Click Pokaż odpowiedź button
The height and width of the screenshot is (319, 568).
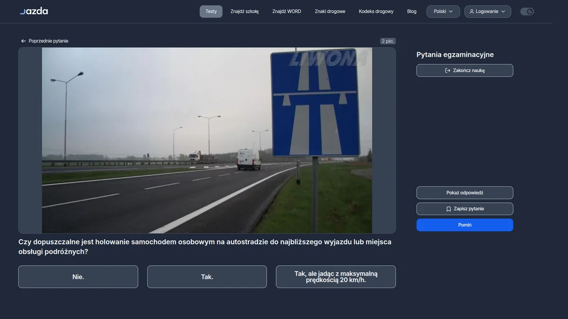click(x=465, y=193)
